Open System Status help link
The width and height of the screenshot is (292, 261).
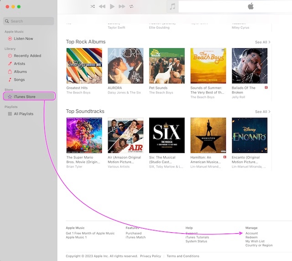pyautogui.click(x=196, y=241)
